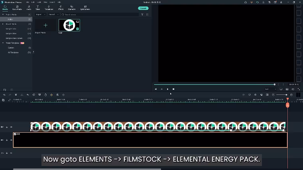Viewport: 303px width, 170px height.
Task: Click the Split scissors icon
Action: [22, 95]
